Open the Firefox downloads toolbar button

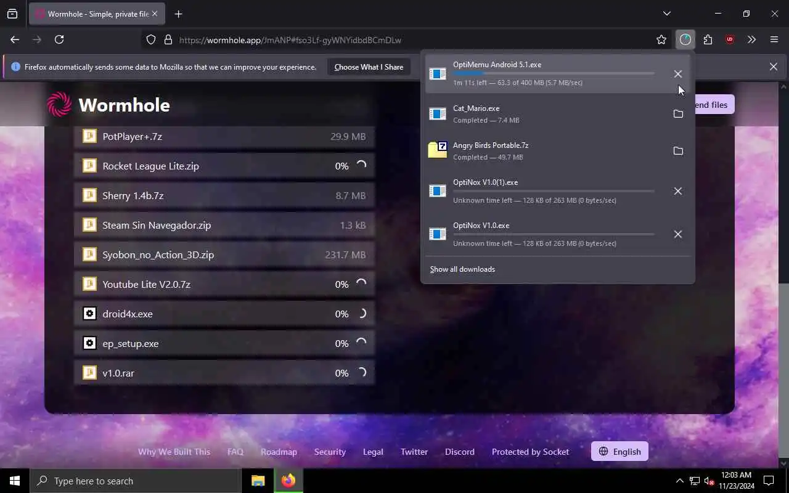pyautogui.click(x=685, y=39)
